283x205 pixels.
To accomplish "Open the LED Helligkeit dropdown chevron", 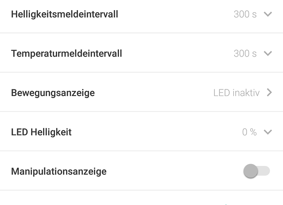I will click(x=268, y=132).
